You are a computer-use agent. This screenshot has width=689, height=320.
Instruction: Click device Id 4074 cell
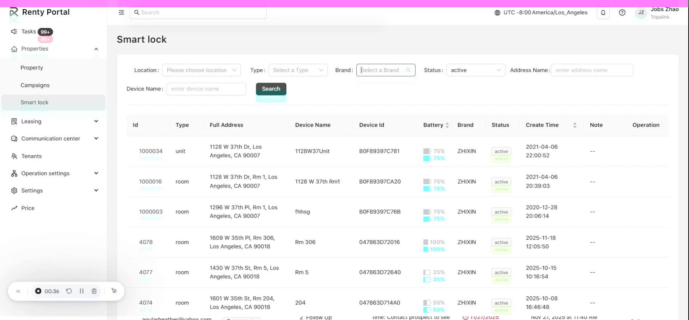coord(146,303)
